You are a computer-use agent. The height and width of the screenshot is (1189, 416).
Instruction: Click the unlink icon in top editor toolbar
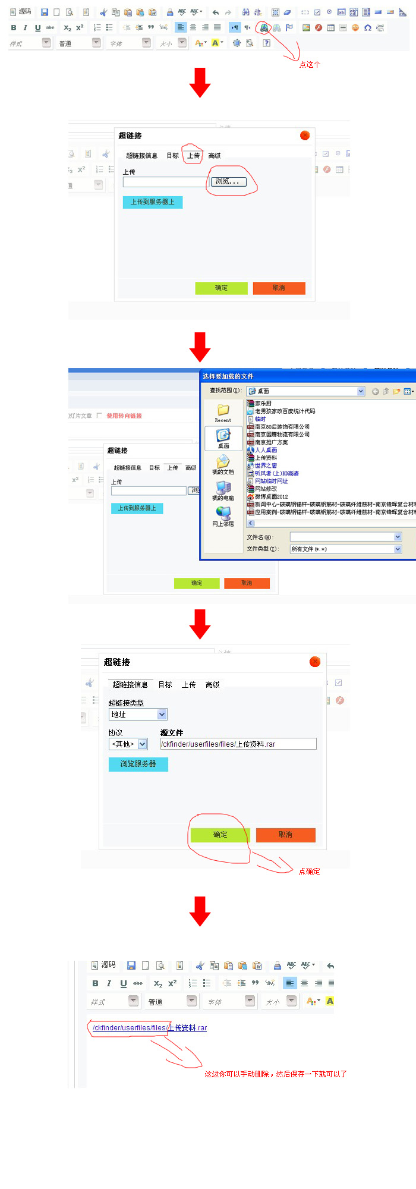[277, 27]
